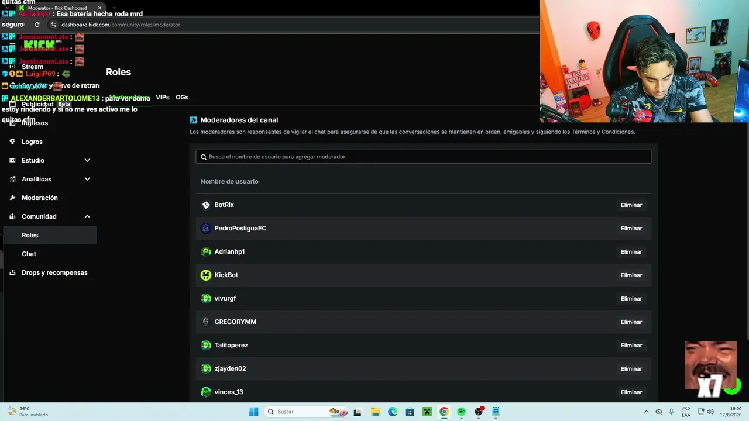Open Minecraft from the taskbar

click(427, 412)
